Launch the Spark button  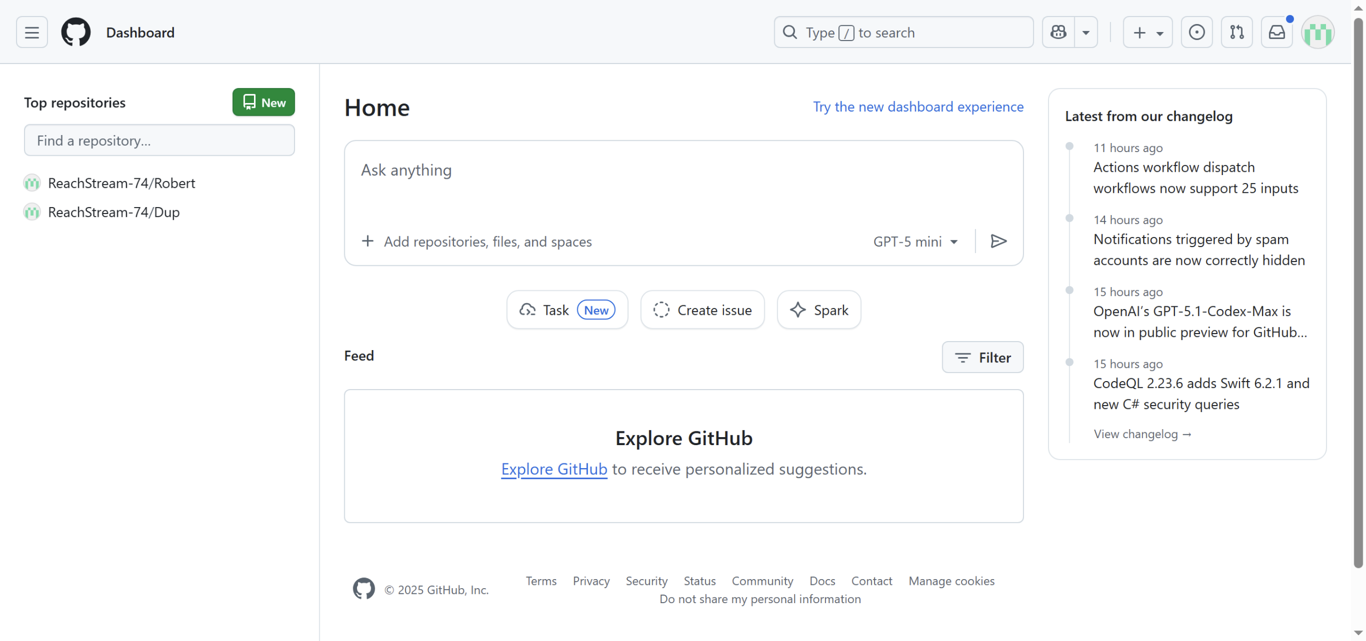[x=819, y=310]
